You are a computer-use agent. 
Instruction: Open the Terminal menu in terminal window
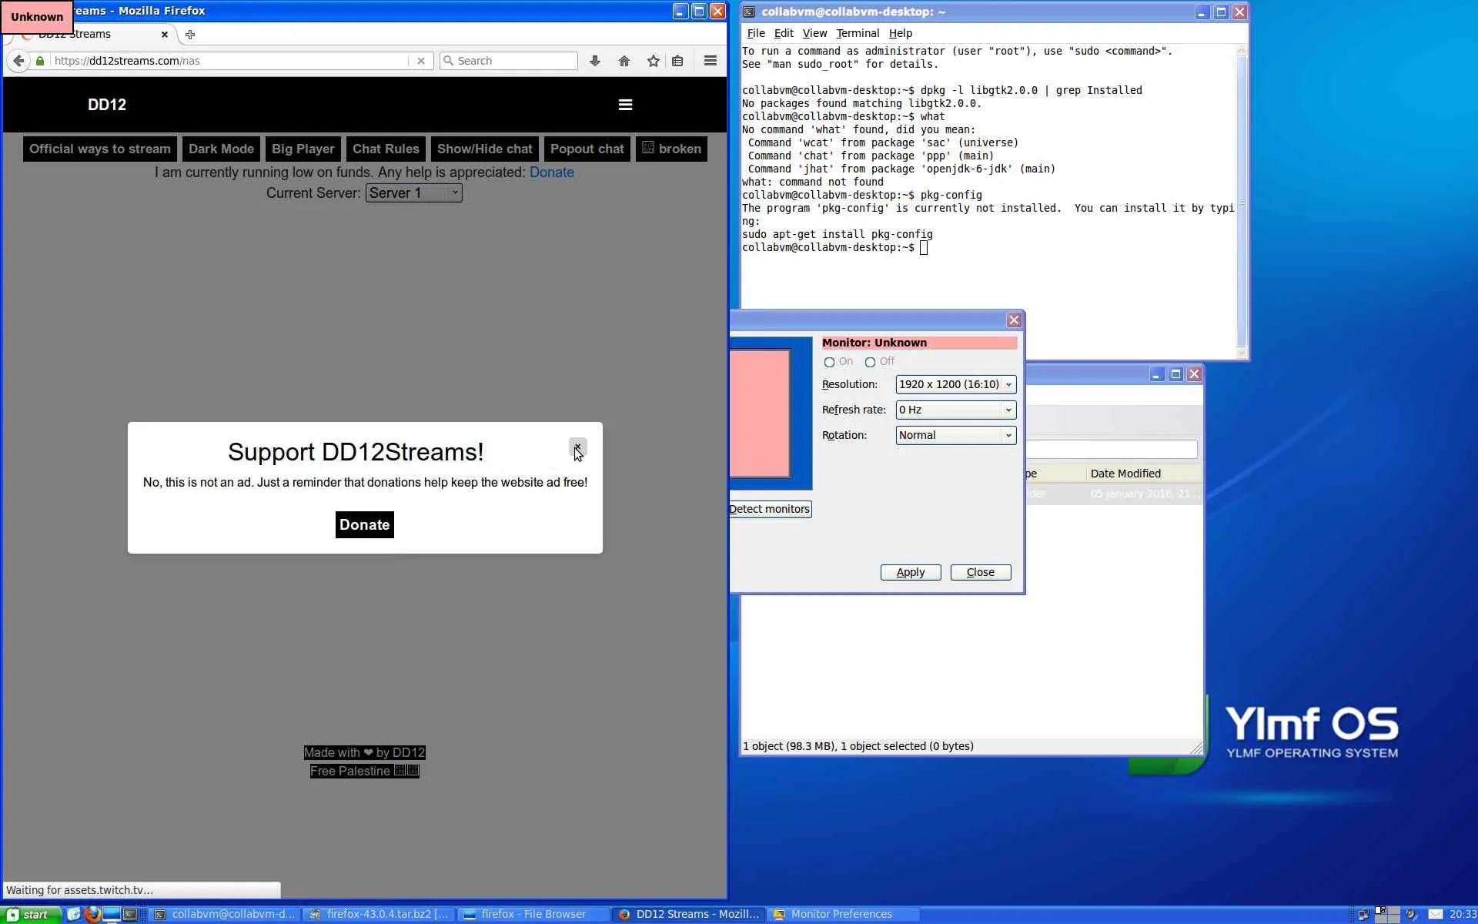coord(857,33)
